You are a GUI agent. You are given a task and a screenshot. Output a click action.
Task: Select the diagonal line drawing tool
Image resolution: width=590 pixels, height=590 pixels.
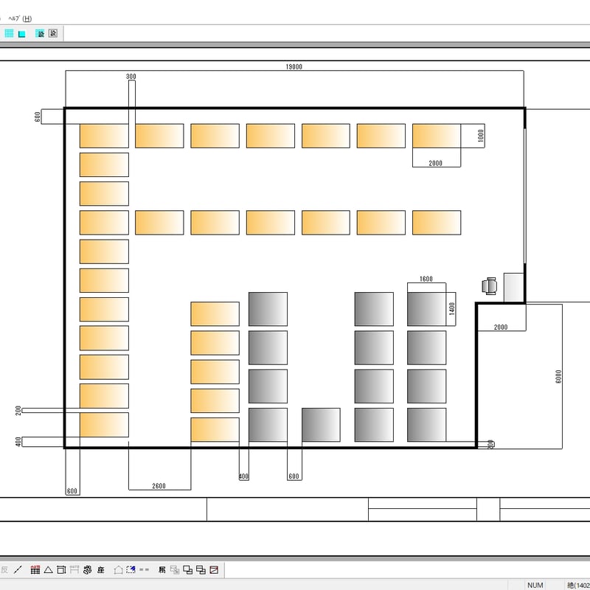point(18,569)
